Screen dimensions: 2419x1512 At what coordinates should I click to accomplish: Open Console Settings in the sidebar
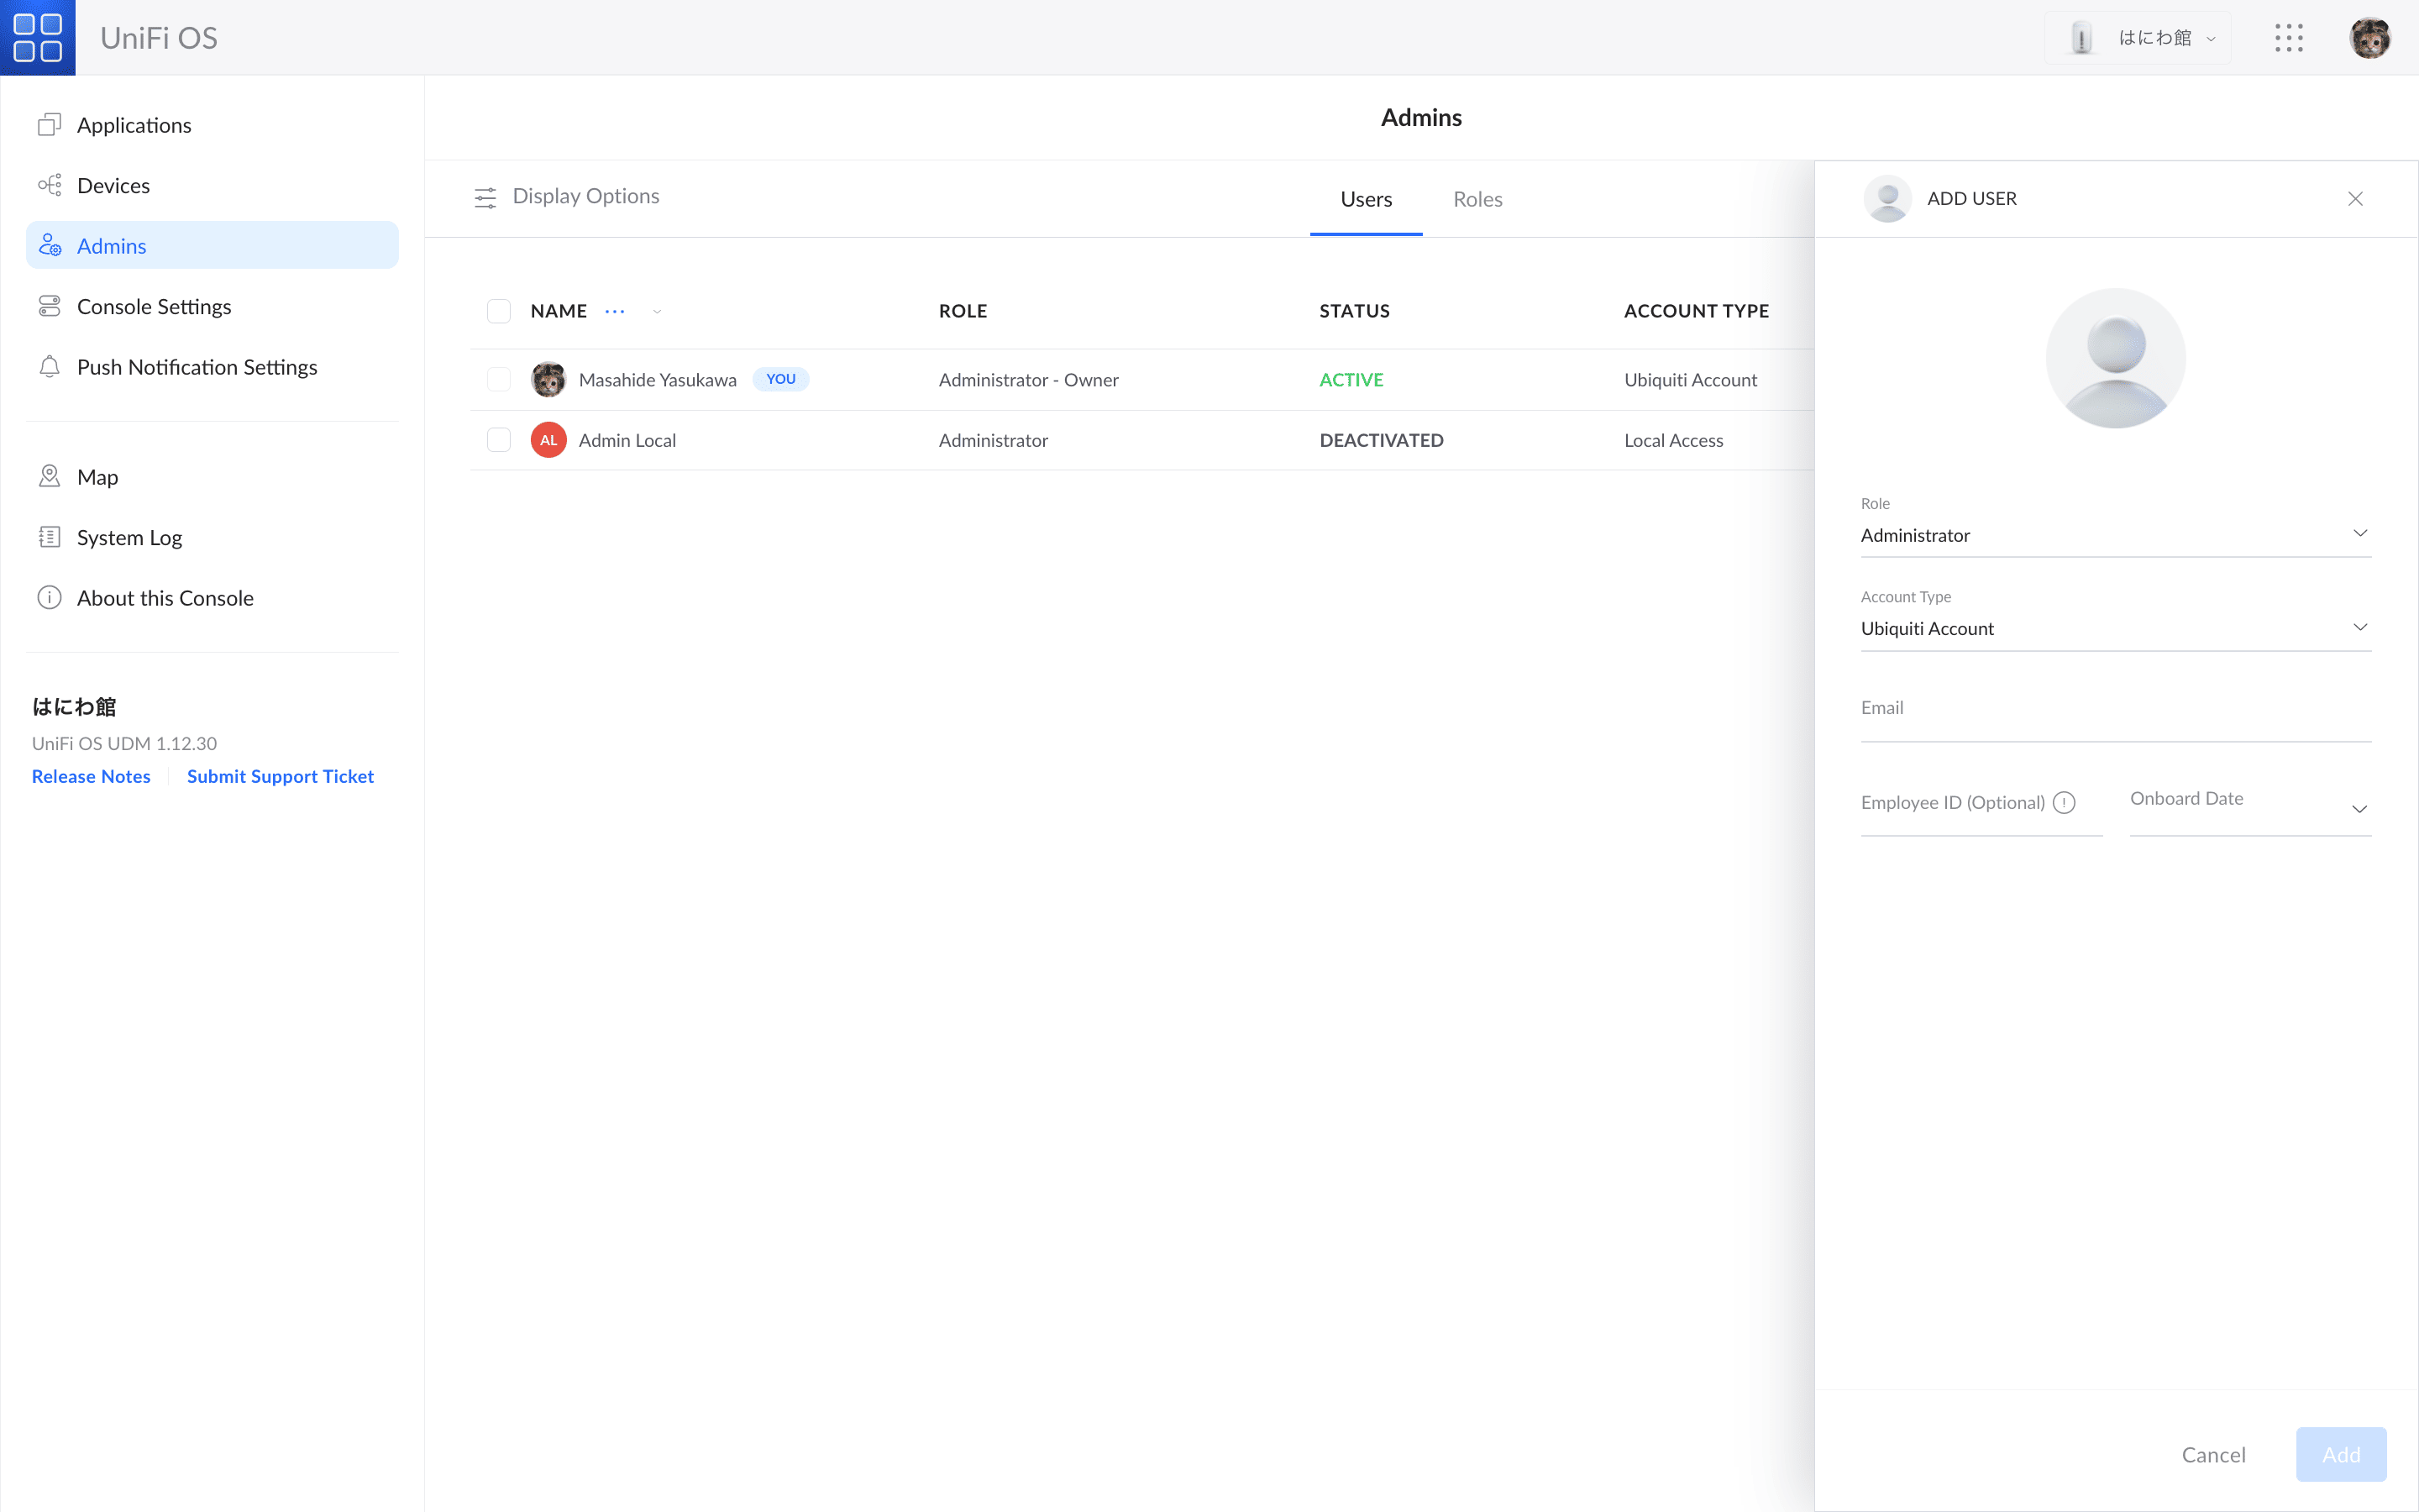212,306
